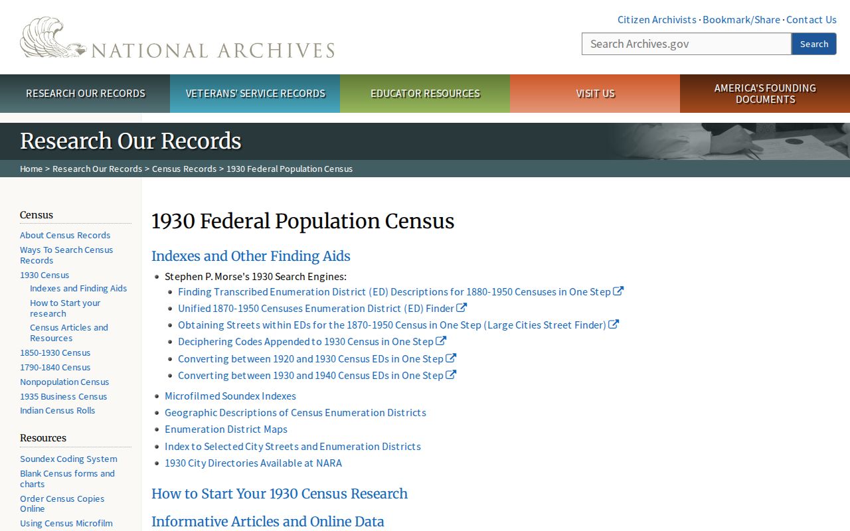Open the Visit Us menu
Image resolution: width=850 pixels, height=531 pixels.
tap(595, 94)
